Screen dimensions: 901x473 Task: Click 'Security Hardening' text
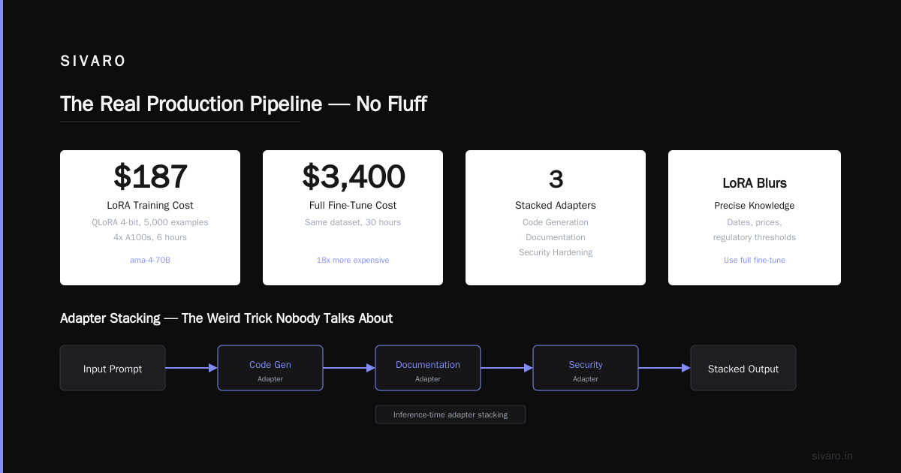tap(556, 252)
